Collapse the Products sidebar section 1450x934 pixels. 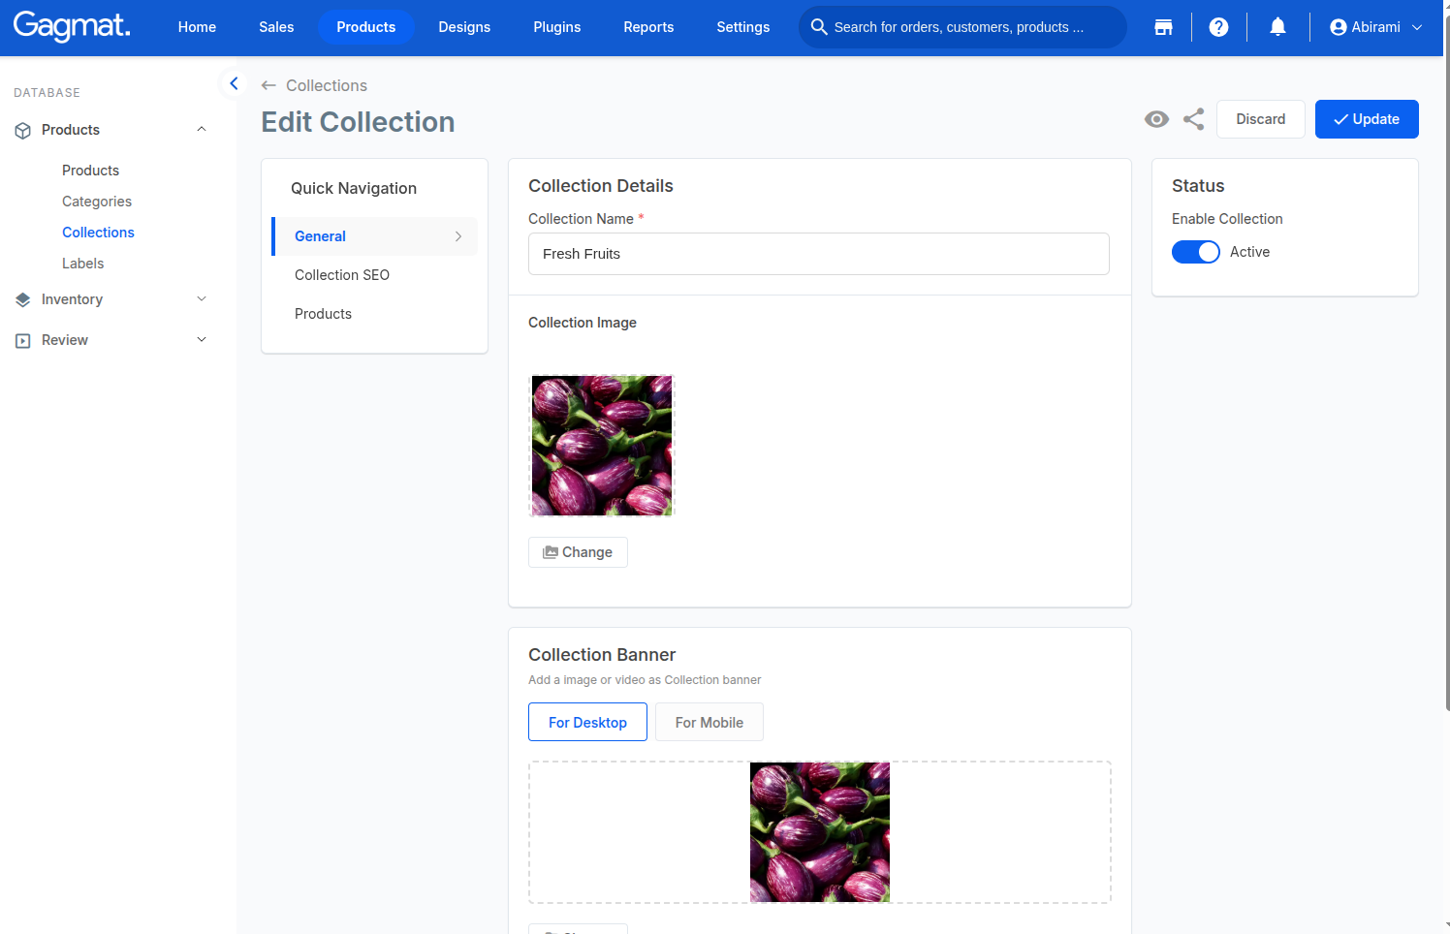click(x=202, y=130)
